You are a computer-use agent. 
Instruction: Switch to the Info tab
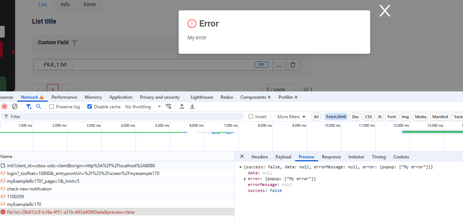coord(65,5)
